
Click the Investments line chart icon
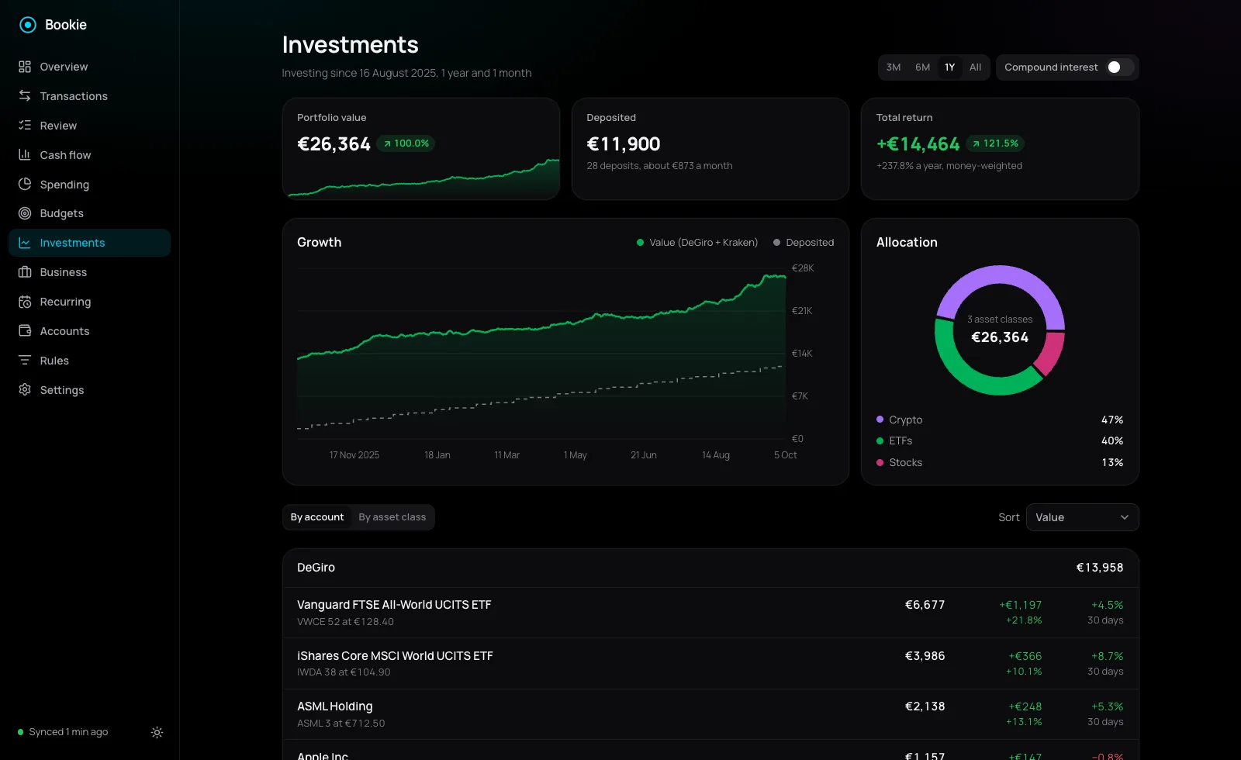25,243
